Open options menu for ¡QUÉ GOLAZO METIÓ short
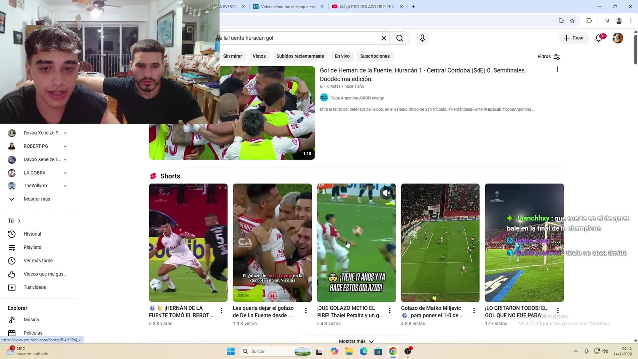The image size is (638, 359). point(390,311)
